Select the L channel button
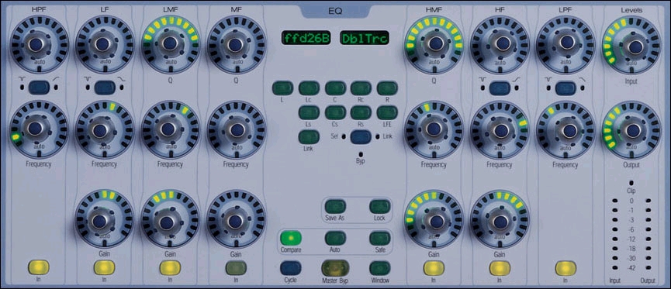The image size is (671, 289). 282,88
